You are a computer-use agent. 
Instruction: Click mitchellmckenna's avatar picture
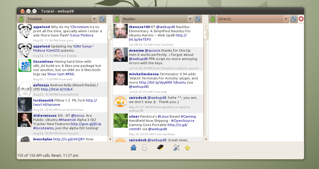coord(120,78)
